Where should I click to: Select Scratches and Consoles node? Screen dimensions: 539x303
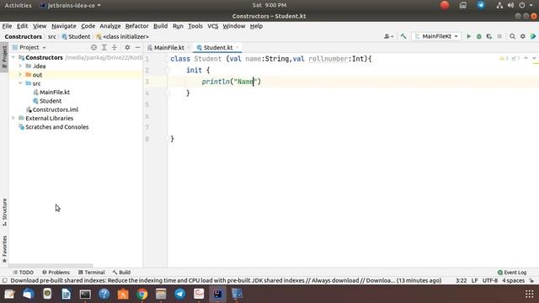pyautogui.click(x=56, y=127)
